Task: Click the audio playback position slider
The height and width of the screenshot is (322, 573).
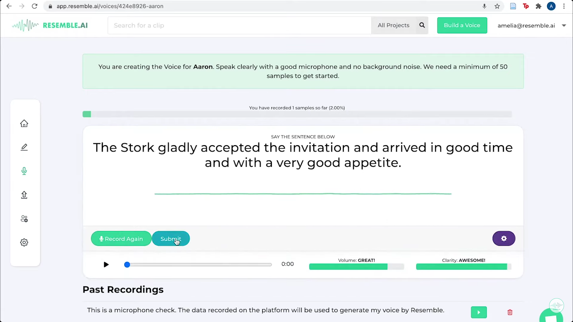Action: [198, 264]
